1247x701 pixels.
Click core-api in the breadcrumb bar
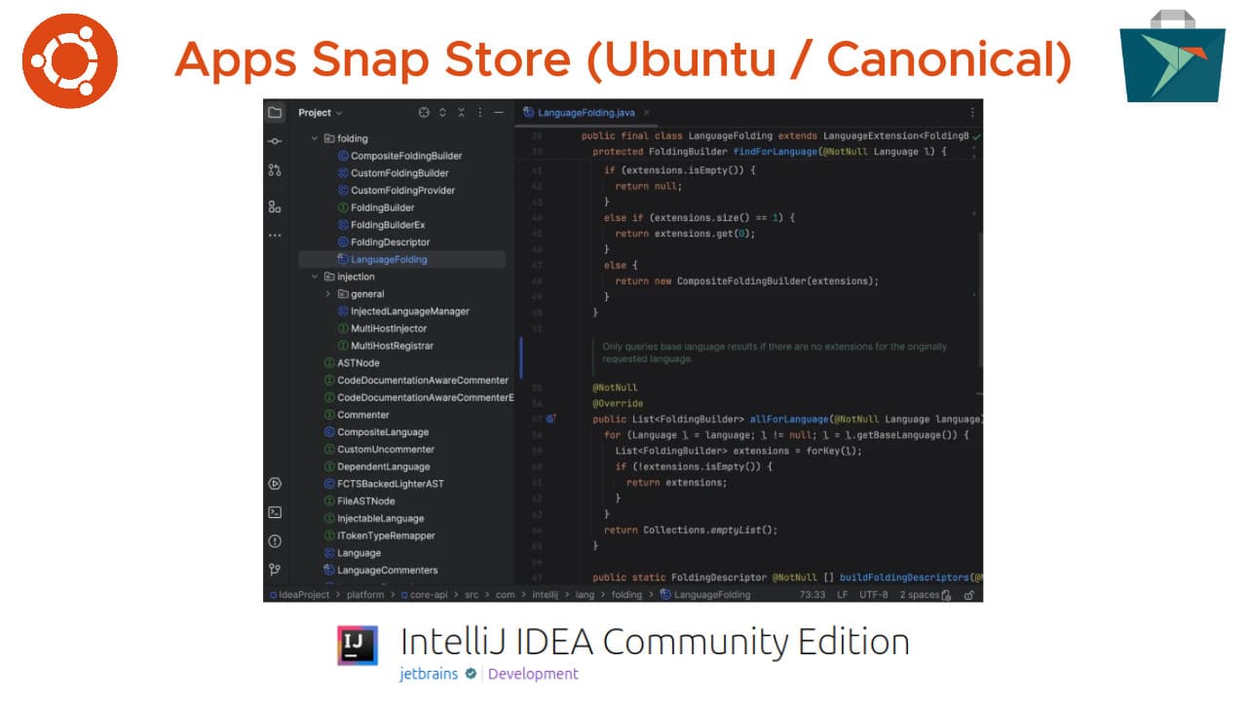422,595
